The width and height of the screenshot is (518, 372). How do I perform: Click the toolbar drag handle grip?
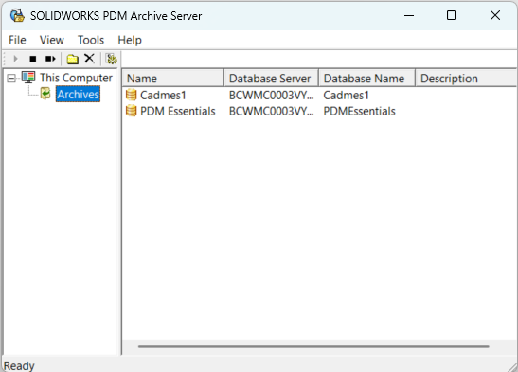[x=6, y=59]
